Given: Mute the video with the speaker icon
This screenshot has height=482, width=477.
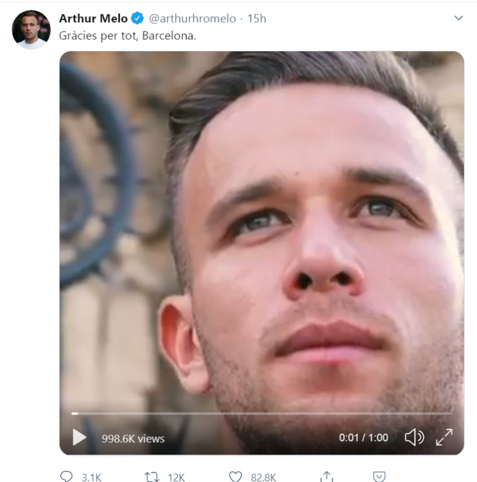Looking at the screenshot, I should (414, 438).
